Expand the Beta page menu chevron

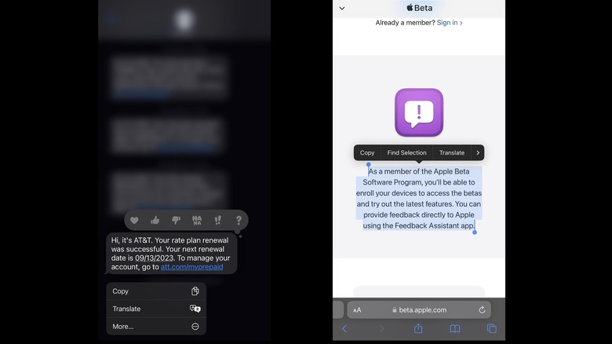(x=342, y=8)
